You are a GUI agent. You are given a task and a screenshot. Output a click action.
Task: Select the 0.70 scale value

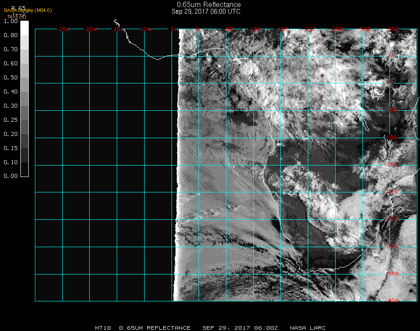(x=11, y=49)
